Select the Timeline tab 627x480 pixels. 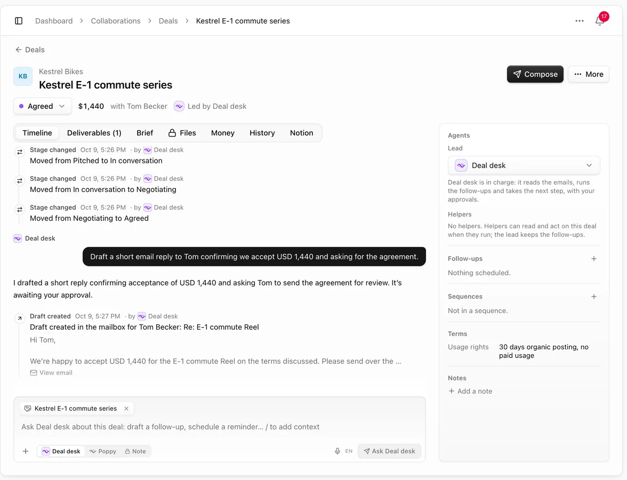[x=37, y=133]
